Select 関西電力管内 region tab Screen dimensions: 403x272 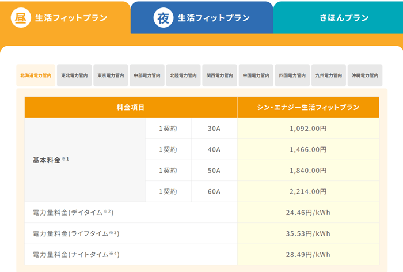click(220, 75)
